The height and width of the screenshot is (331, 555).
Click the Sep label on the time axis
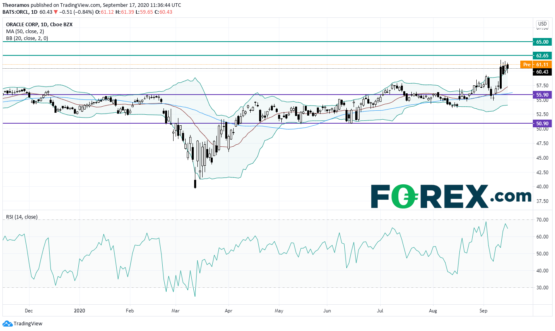[x=484, y=311]
